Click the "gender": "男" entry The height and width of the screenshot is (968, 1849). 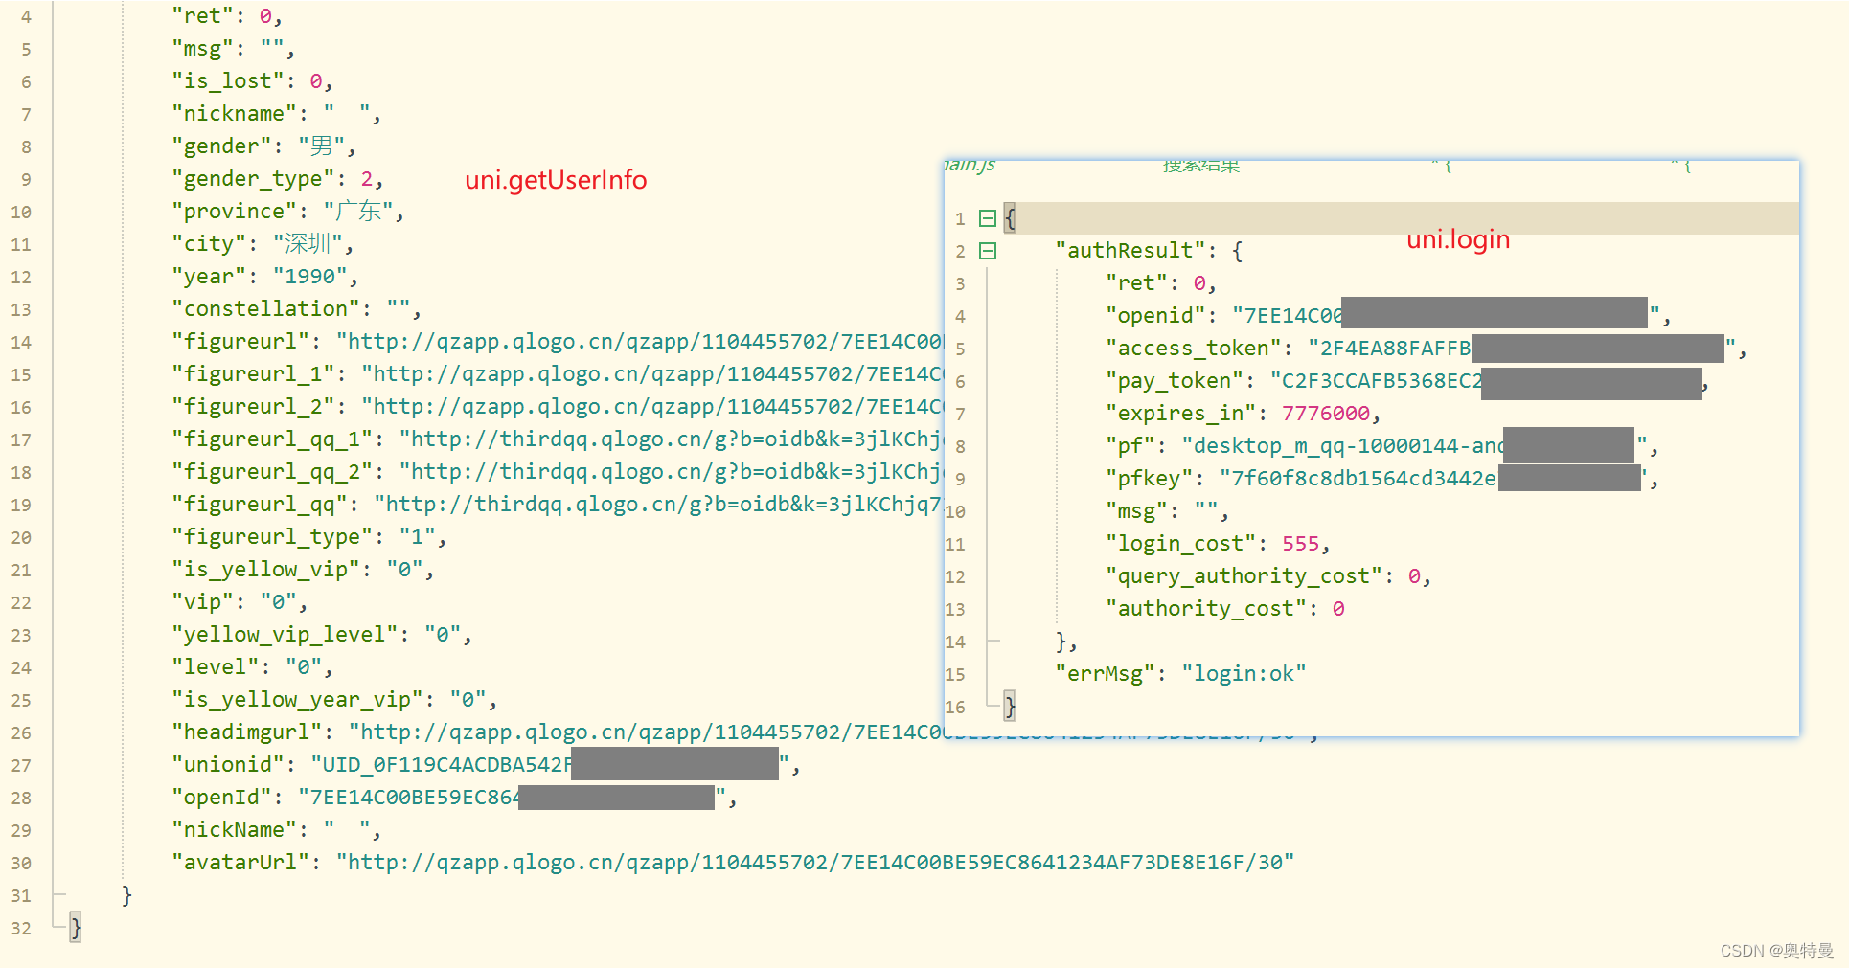263,146
